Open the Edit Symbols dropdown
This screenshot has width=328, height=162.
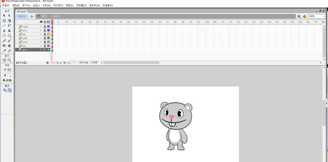(304, 16)
